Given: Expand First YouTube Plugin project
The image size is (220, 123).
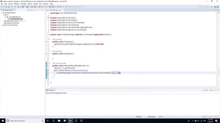Looking at the screenshot, I should 2,25.
